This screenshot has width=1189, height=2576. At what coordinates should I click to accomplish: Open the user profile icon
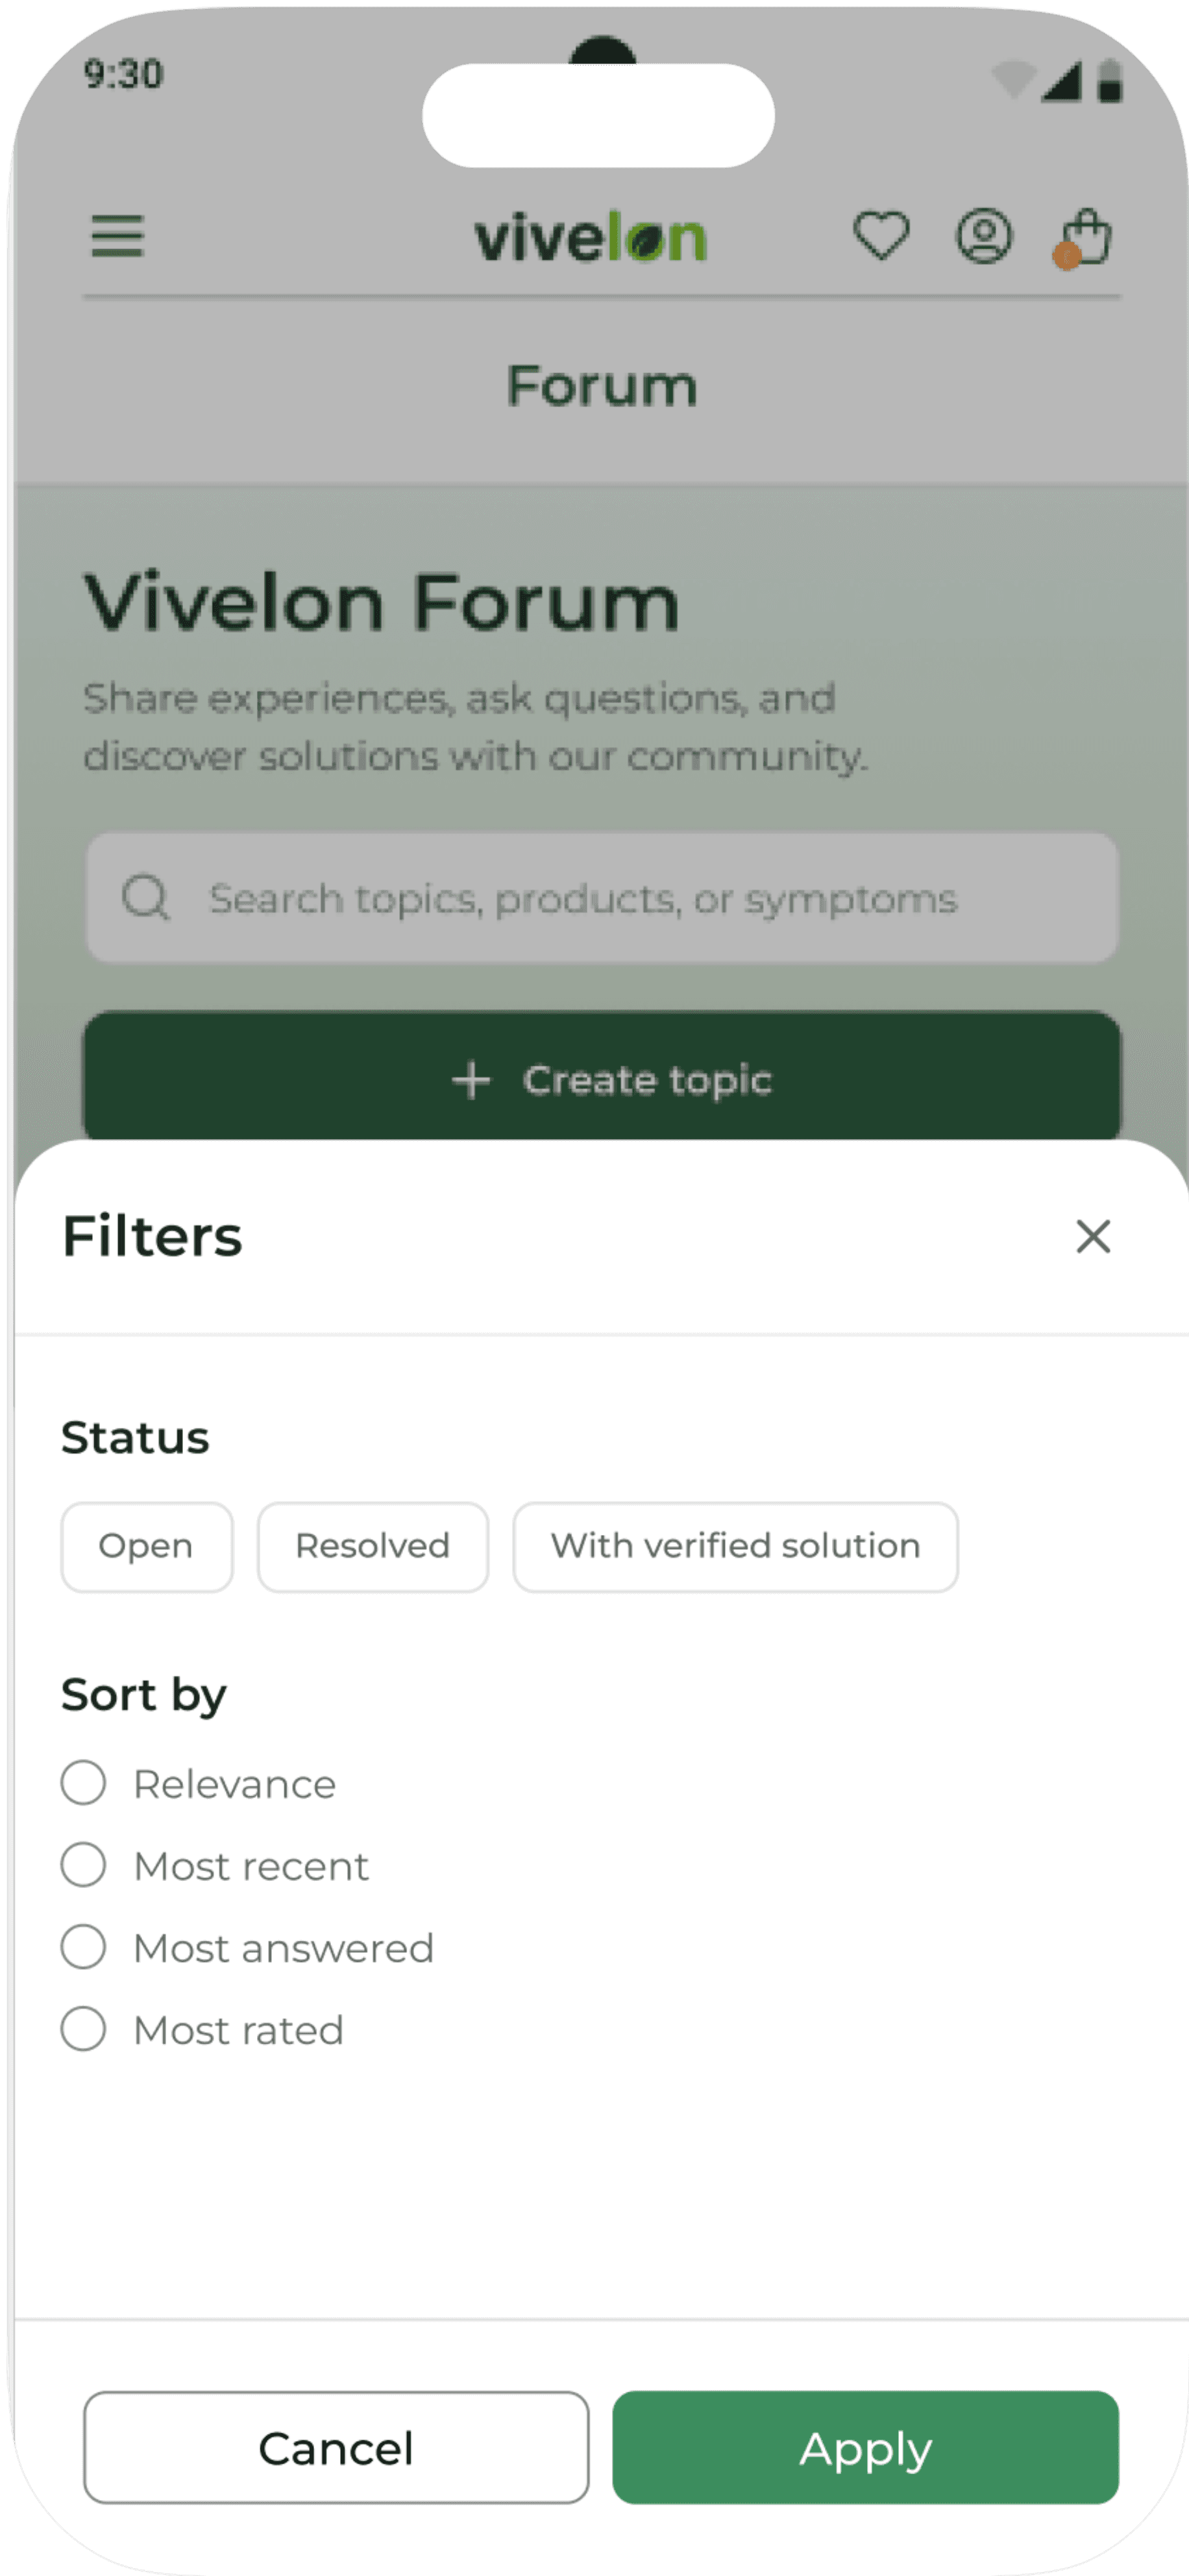point(984,236)
